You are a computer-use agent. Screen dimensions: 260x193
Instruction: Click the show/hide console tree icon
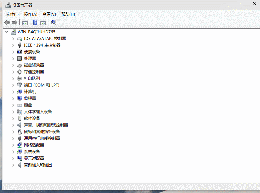(x=25, y=23)
